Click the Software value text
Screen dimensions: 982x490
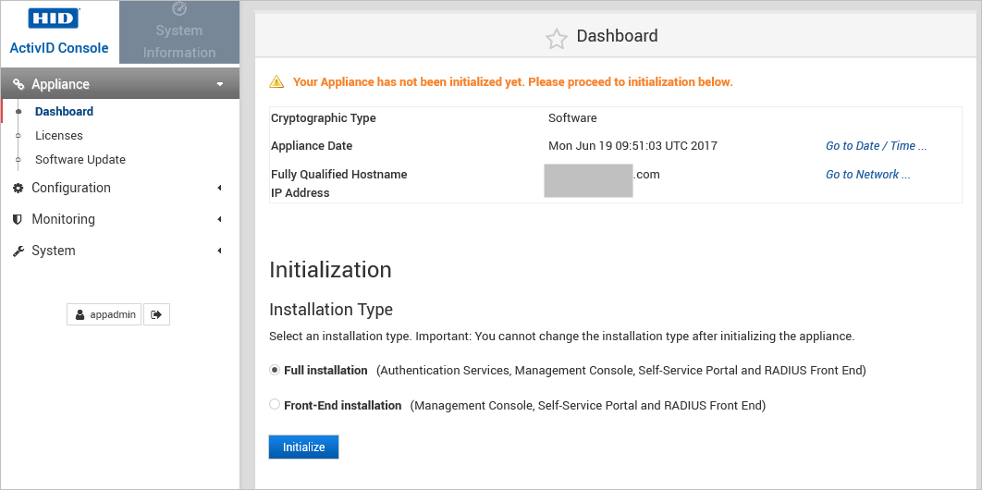coord(572,117)
